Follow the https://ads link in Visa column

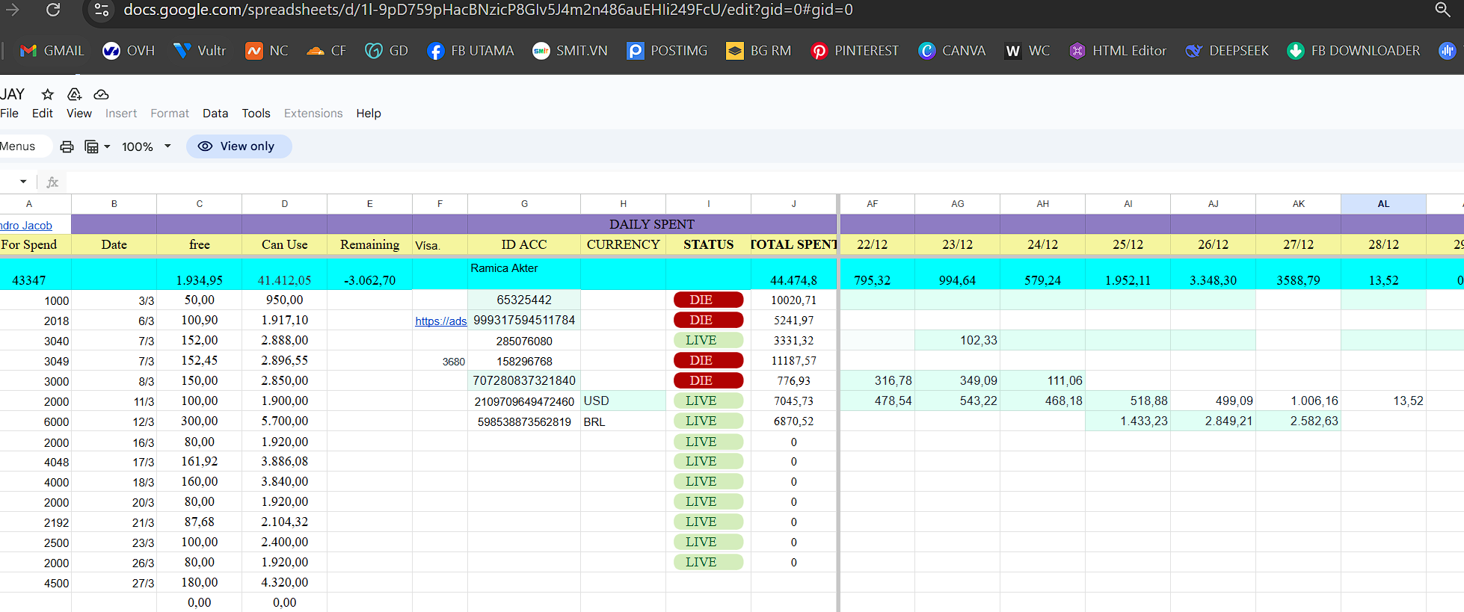[x=440, y=321]
